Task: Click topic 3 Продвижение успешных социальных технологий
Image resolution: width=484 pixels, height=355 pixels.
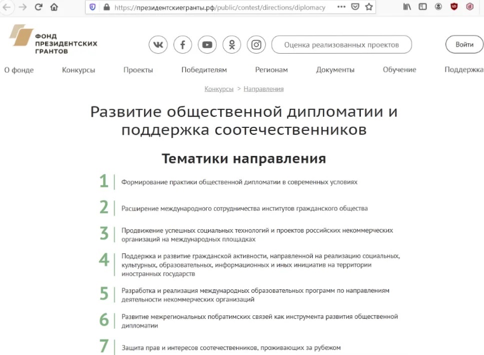Action: pyautogui.click(x=257, y=235)
